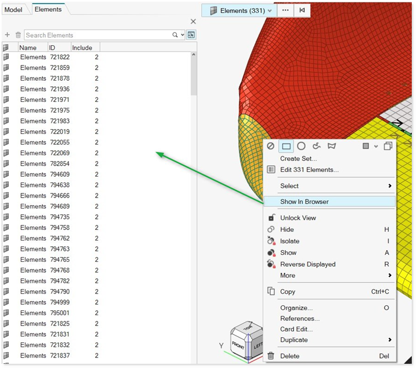This screenshot has height=369, width=417.
Task: Choose the circle selection tool
Action: click(301, 146)
